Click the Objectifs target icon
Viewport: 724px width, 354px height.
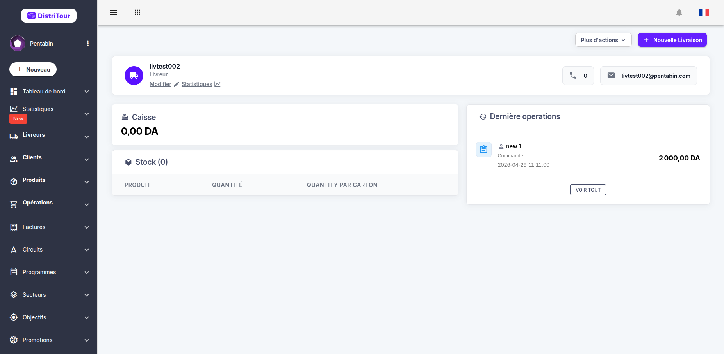click(14, 317)
